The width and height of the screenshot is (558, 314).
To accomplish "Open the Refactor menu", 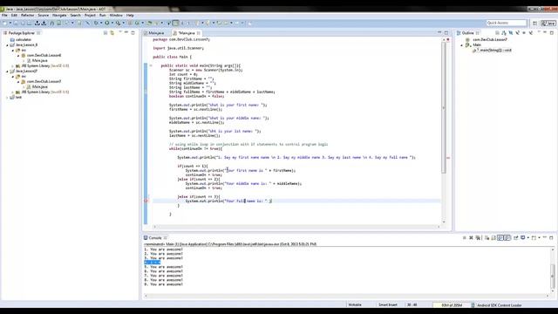I will pyautogui.click(x=27, y=16).
